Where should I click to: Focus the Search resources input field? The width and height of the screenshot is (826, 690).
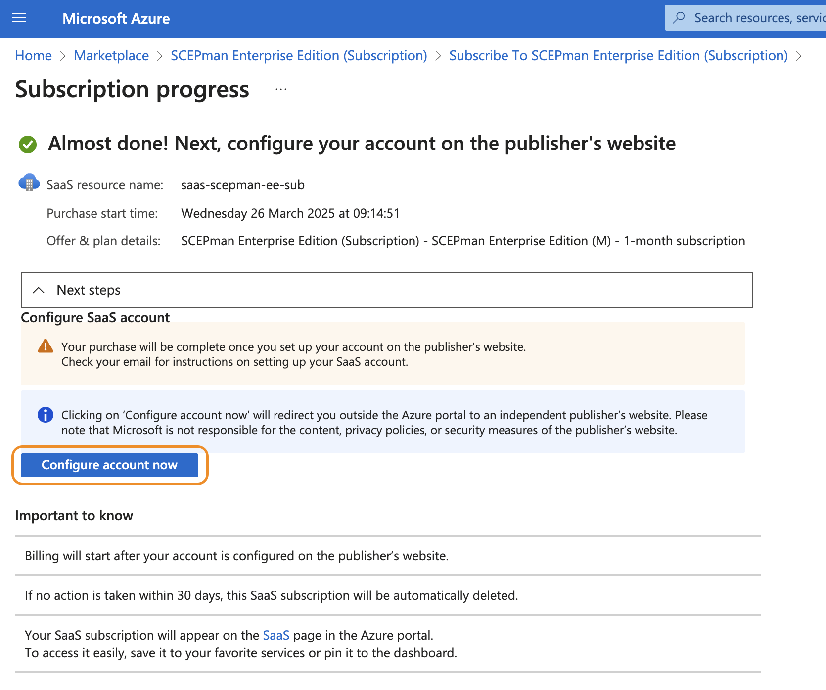pyautogui.click(x=757, y=18)
